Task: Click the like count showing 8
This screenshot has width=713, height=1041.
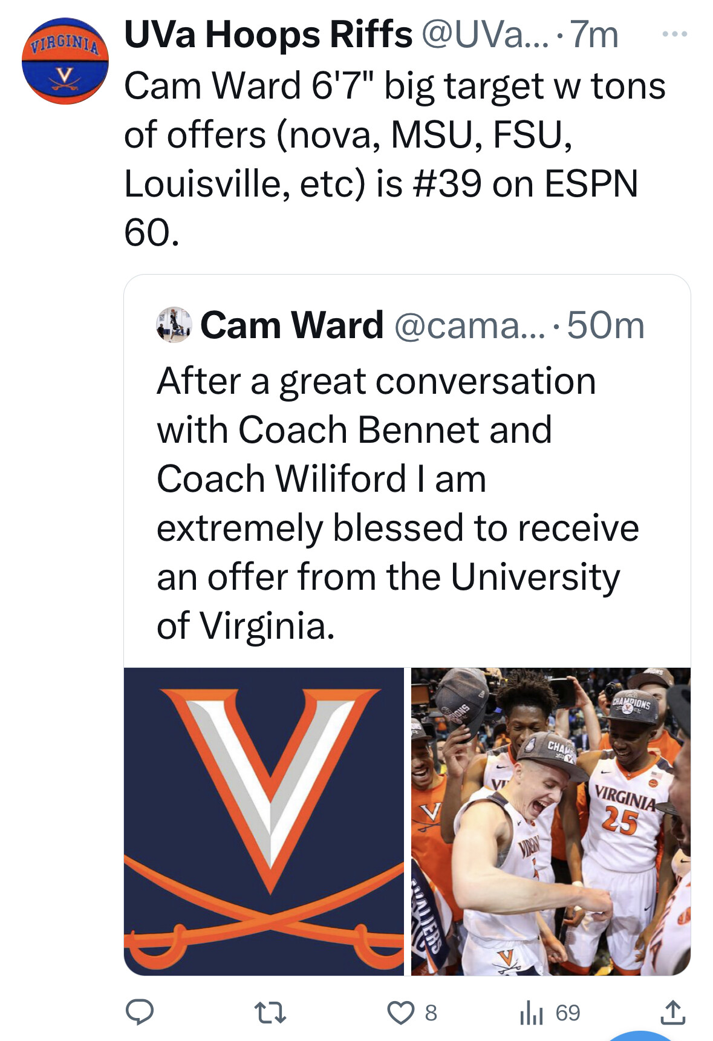Action: click(x=431, y=1013)
